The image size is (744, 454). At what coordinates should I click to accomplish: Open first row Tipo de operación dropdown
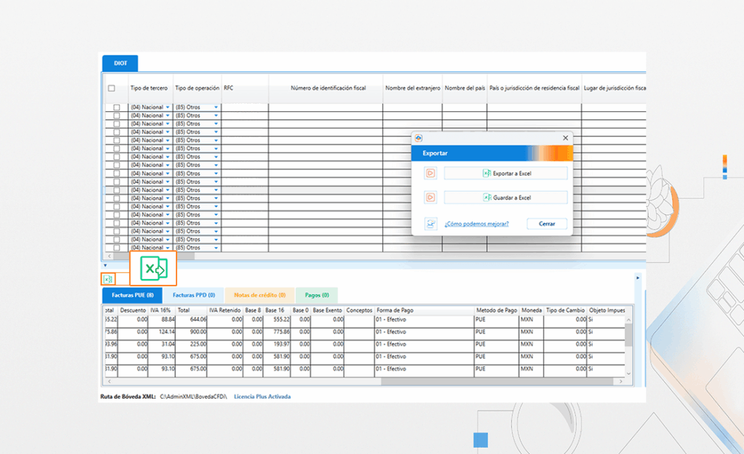(216, 108)
